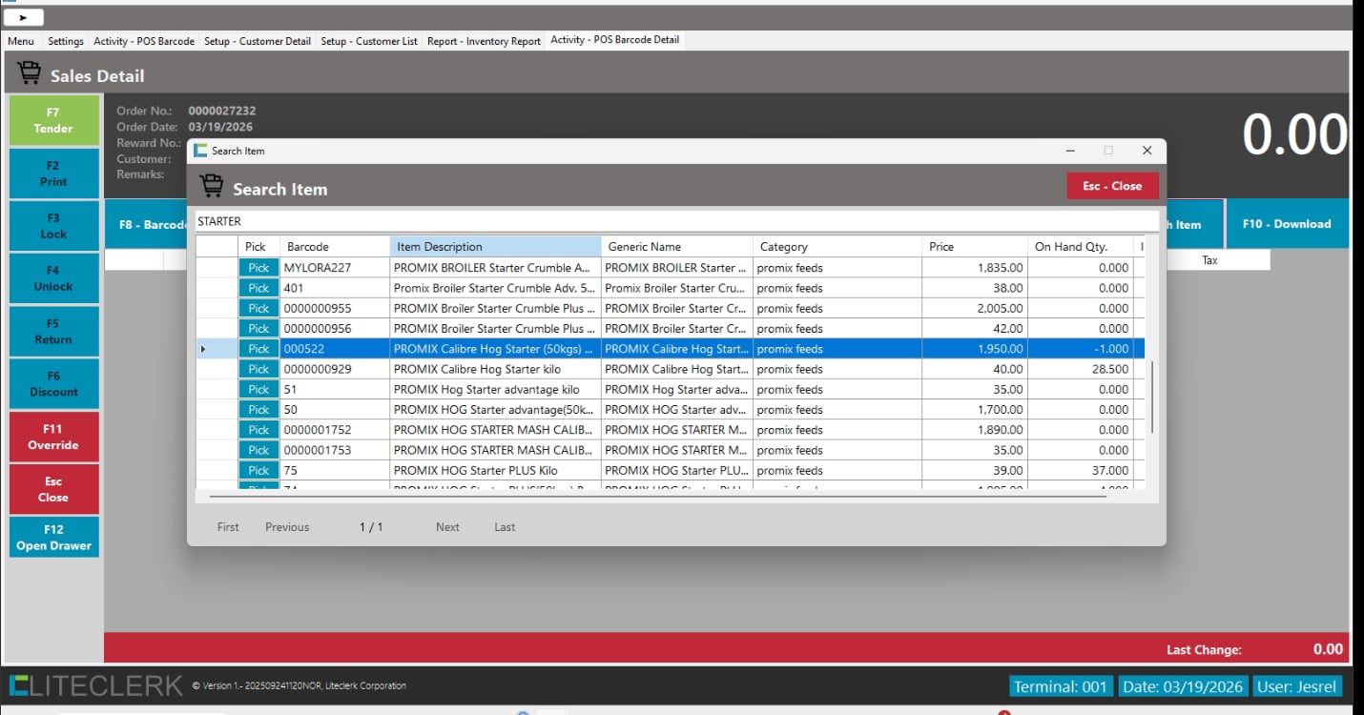This screenshot has height=715, width=1364.
Task: Switch to the Report - Inventory Report tab
Action: click(484, 41)
